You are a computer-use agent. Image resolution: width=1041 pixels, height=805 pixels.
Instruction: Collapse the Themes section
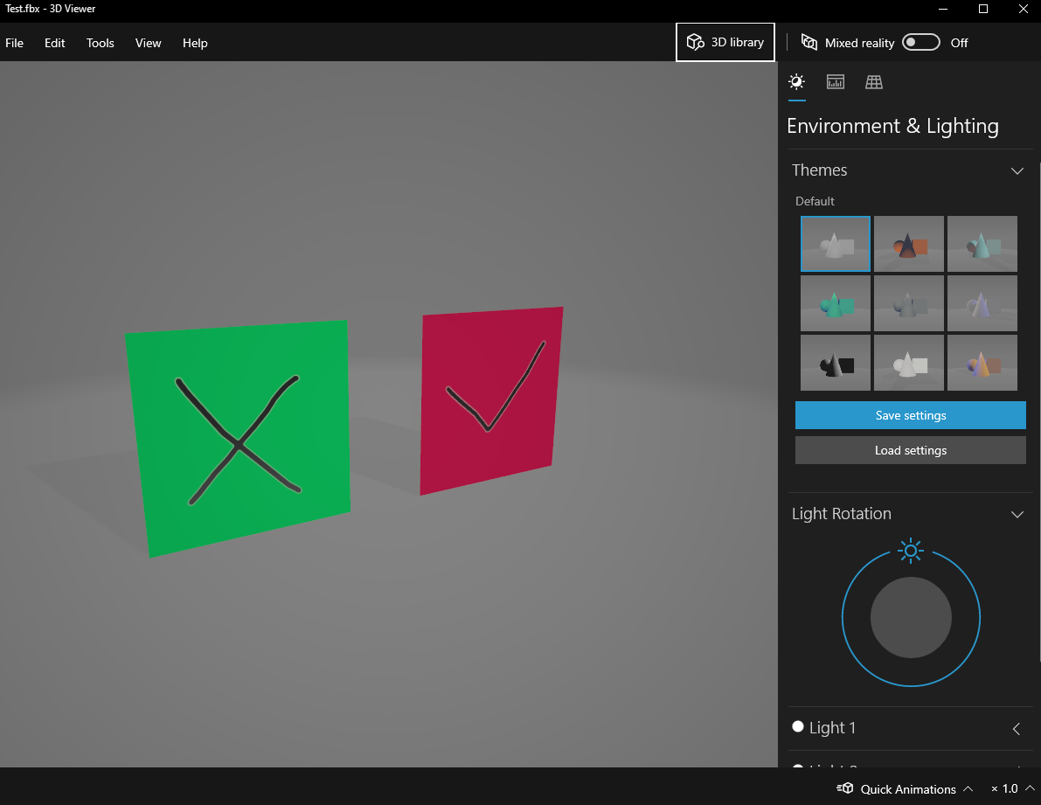click(1017, 170)
